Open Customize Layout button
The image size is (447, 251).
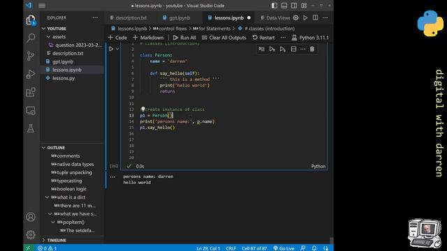304,6
